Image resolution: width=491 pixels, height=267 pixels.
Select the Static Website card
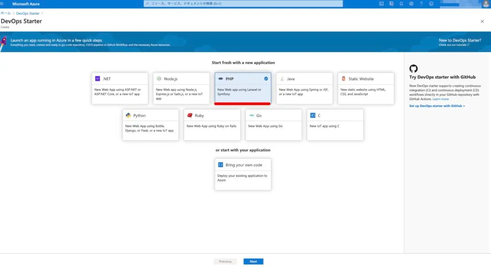(x=366, y=88)
